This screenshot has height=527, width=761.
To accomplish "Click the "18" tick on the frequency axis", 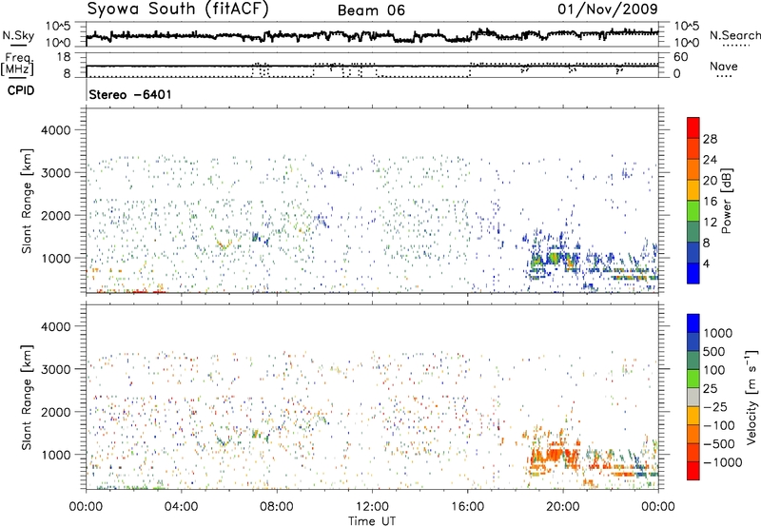I will (64, 57).
